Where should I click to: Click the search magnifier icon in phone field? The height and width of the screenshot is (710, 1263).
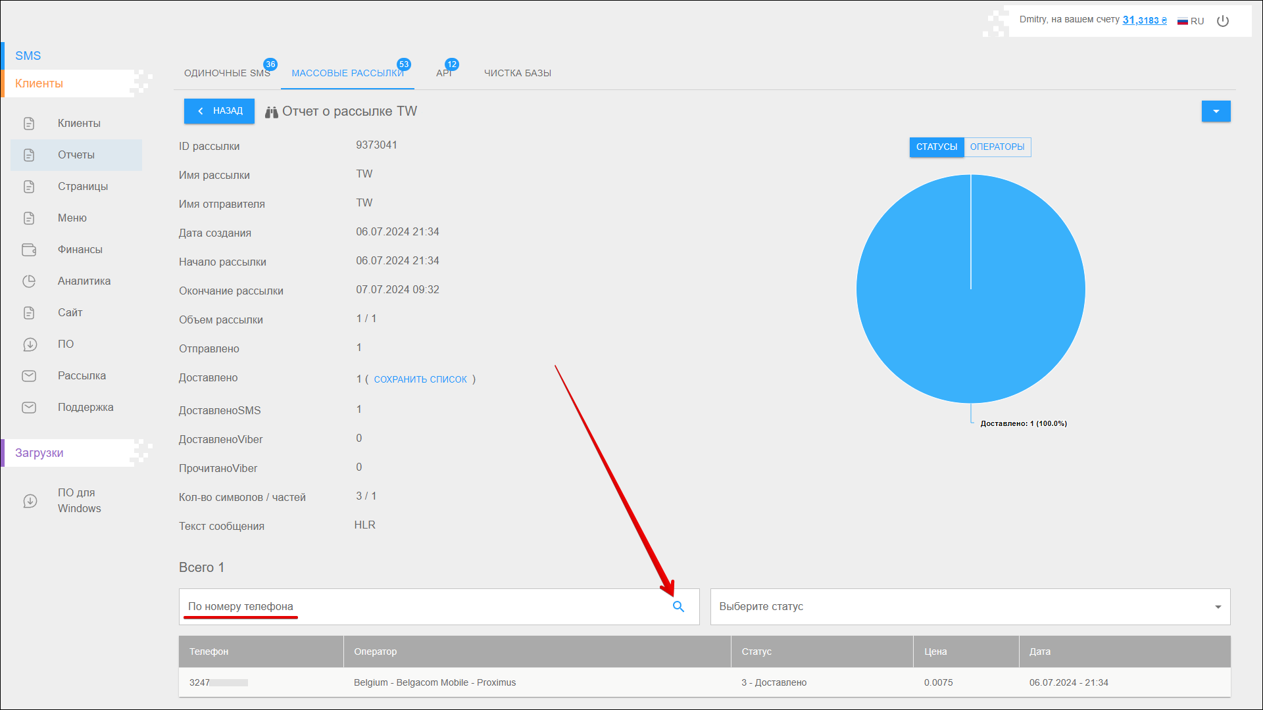tap(678, 607)
